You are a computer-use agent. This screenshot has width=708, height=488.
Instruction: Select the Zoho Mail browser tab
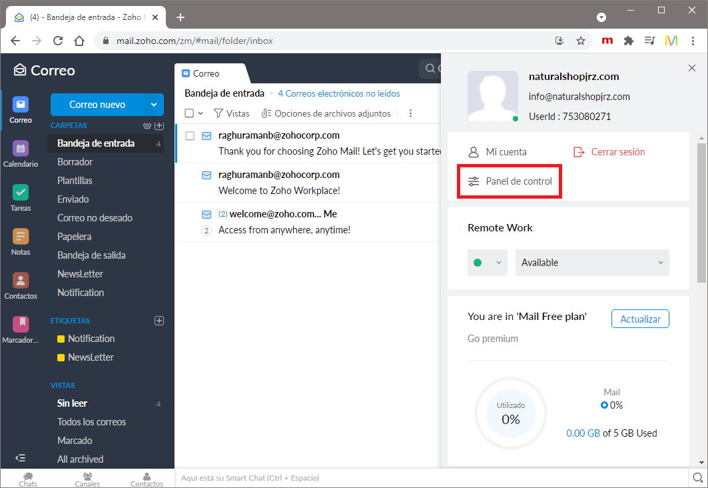[86, 17]
